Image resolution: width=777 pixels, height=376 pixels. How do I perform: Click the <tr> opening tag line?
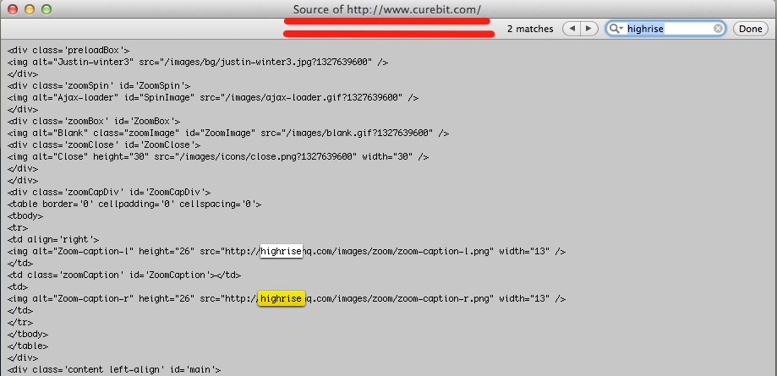tap(18, 228)
